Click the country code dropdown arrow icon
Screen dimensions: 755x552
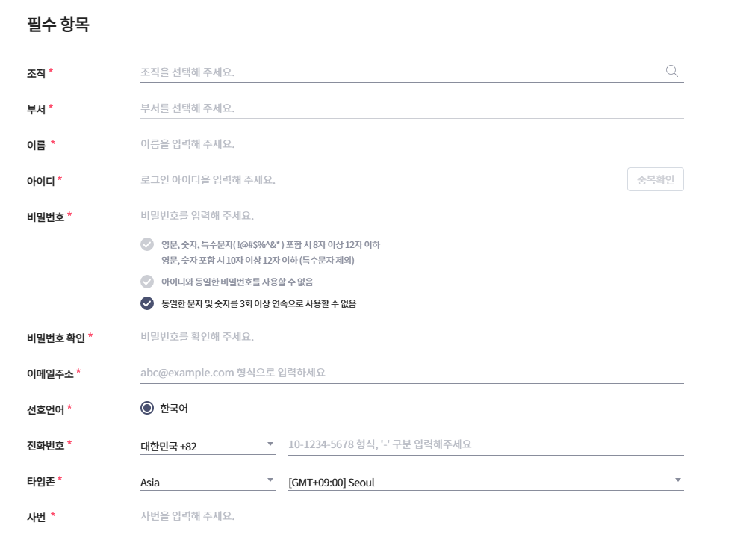click(270, 443)
